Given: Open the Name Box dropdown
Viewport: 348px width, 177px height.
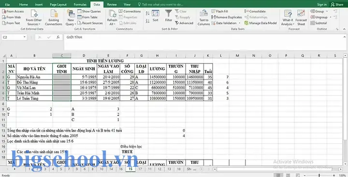Looking at the screenshot, I should [x=25, y=37].
